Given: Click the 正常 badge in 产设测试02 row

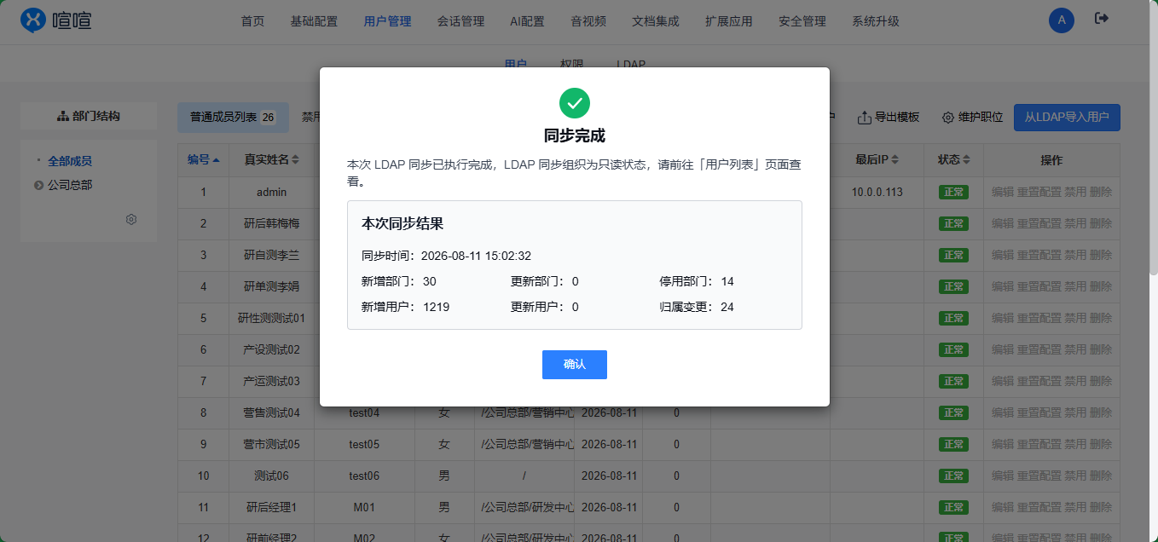Looking at the screenshot, I should [952, 350].
